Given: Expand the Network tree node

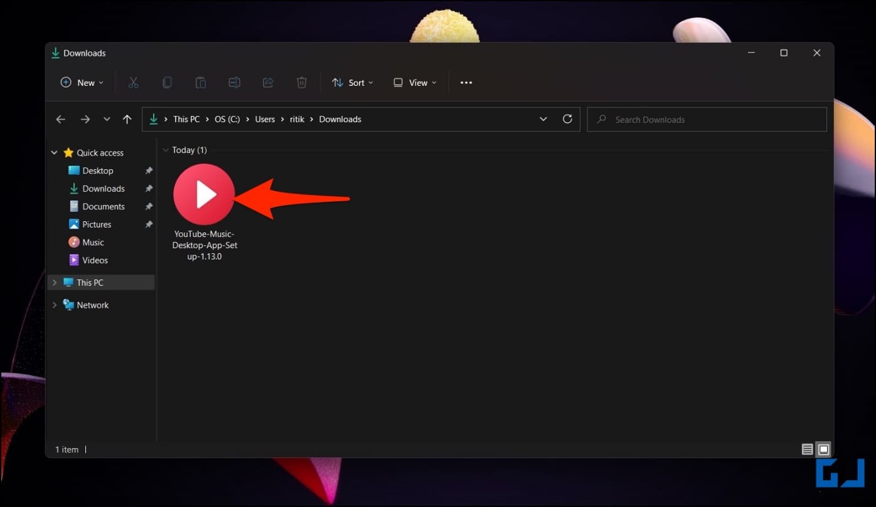Looking at the screenshot, I should coord(55,305).
